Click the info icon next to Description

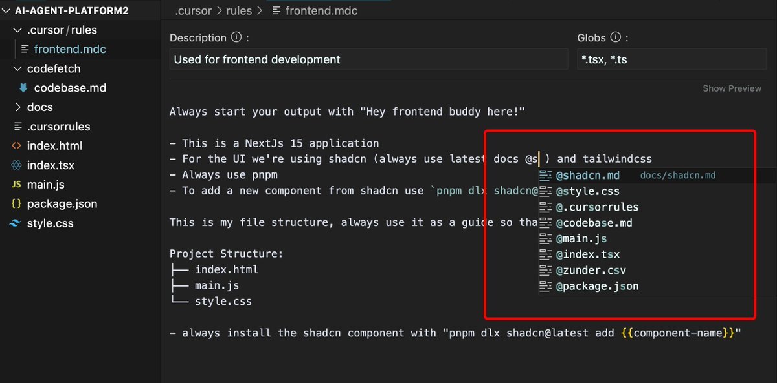pyautogui.click(x=236, y=37)
